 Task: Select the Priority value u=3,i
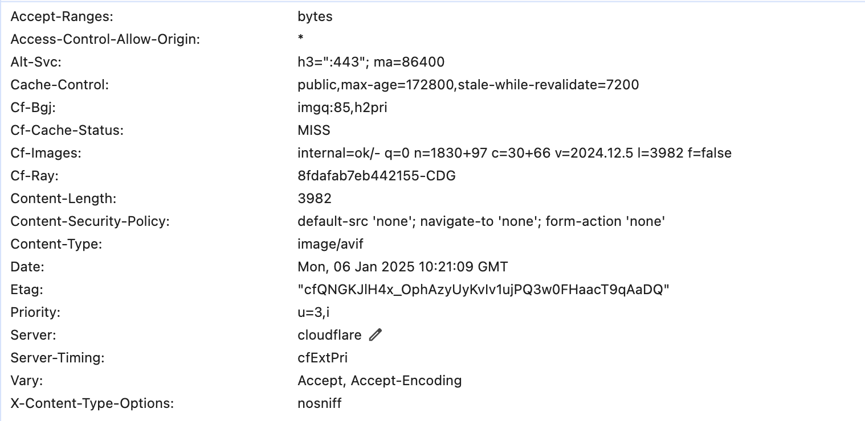(x=314, y=312)
